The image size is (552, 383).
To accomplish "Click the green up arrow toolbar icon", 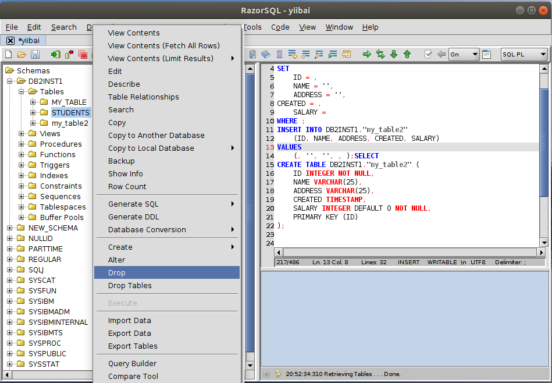I will pos(407,54).
